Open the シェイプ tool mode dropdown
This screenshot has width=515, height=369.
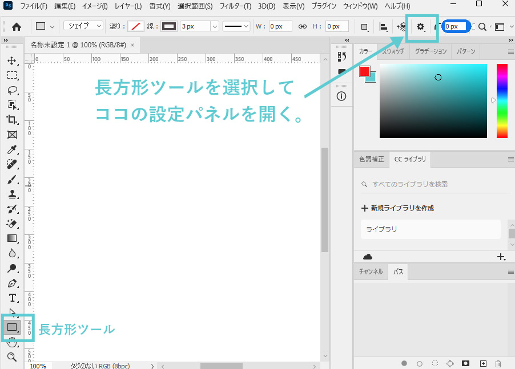point(83,26)
